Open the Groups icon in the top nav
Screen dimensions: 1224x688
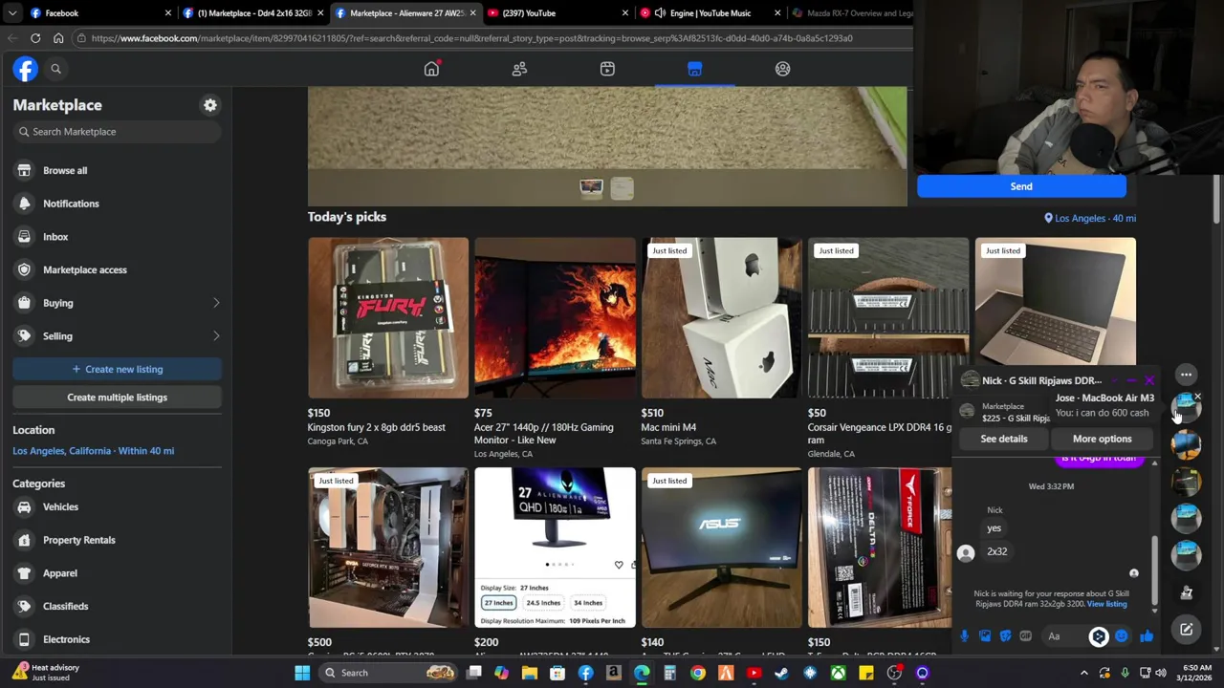coord(782,69)
